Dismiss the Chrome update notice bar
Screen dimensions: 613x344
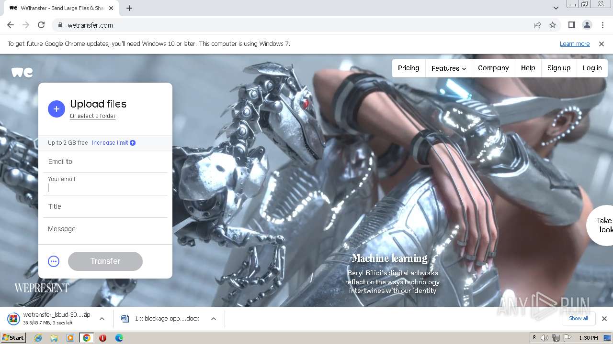point(602,44)
